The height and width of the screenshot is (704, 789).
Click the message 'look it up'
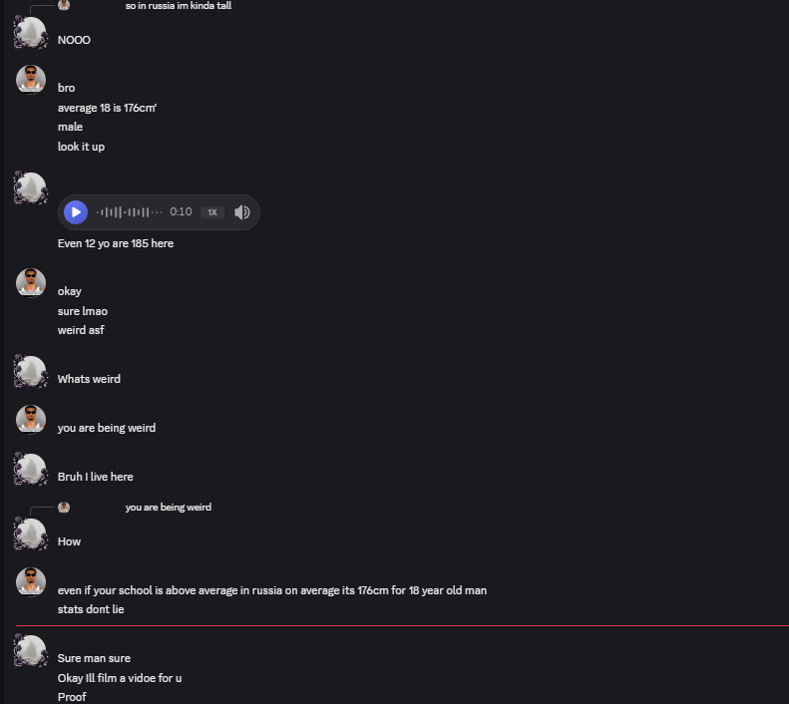coord(81,147)
